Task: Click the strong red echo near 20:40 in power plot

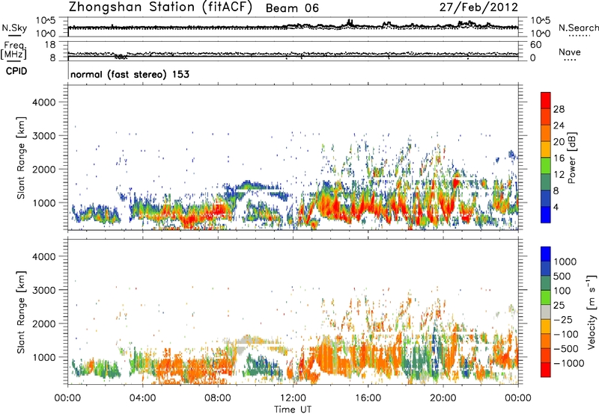Action: pos(456,182)
